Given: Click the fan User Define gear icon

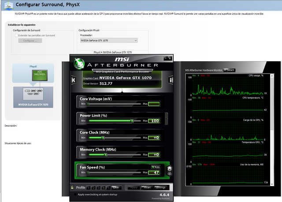Looking at the screenshot, I should (169, 170).
